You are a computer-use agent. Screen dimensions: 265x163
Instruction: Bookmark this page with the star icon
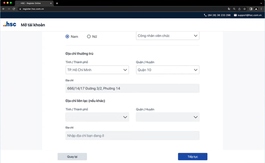coord(245,9)
